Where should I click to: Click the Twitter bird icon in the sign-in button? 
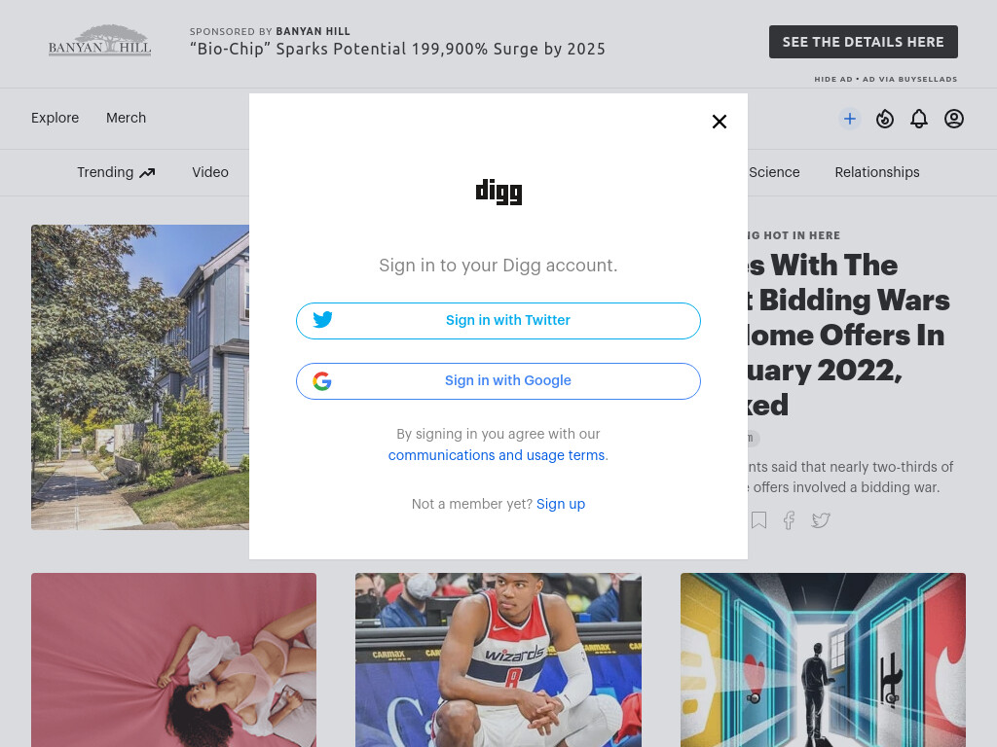(x=322, y=319)
